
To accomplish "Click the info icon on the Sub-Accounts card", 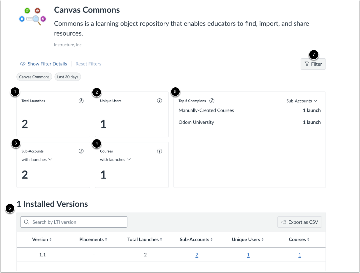I will pyautogui.click(x=81, y=151).
